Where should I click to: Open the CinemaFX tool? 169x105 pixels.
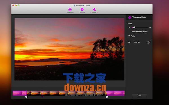94,10
